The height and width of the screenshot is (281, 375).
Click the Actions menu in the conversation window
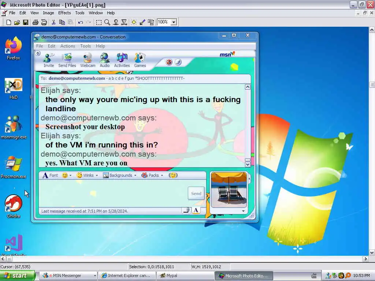click(68, 46)
